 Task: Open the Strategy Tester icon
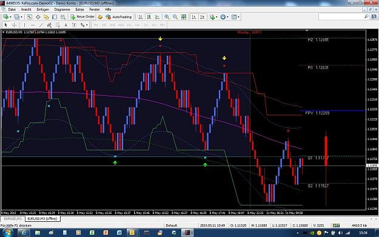coord(63,17)
